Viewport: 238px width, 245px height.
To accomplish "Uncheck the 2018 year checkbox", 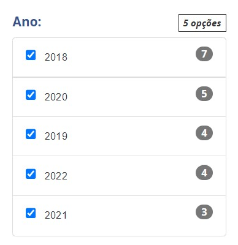I will 31,55.
